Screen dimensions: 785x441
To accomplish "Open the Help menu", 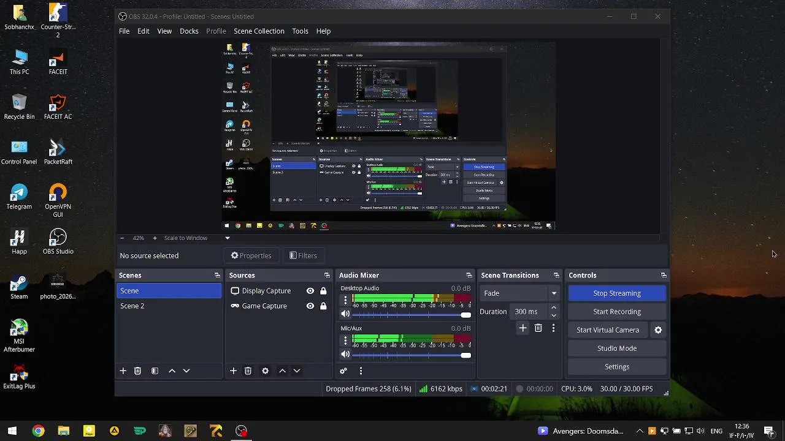I will tap(323, 31).
